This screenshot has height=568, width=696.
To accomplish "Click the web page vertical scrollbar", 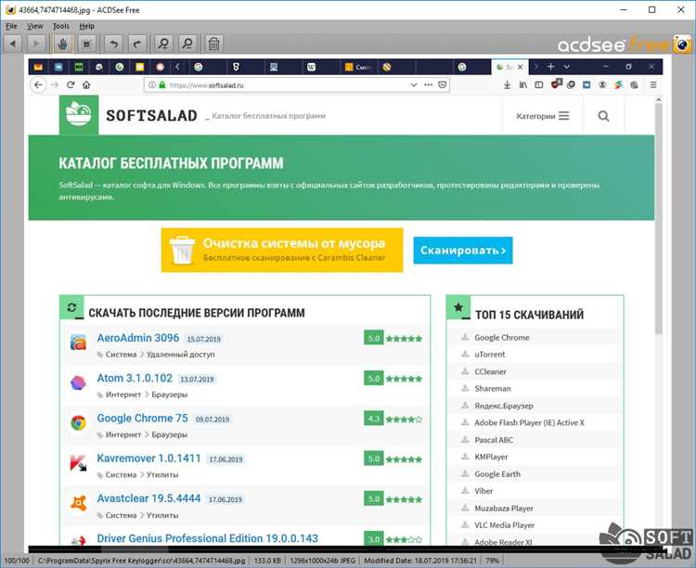I will point(659,217).
